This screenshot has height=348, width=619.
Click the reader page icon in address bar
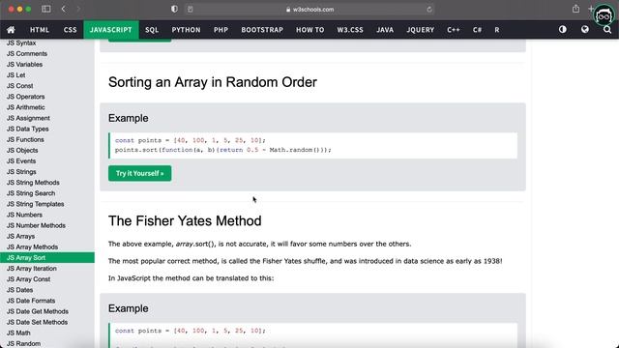click(x=191, y=9)
